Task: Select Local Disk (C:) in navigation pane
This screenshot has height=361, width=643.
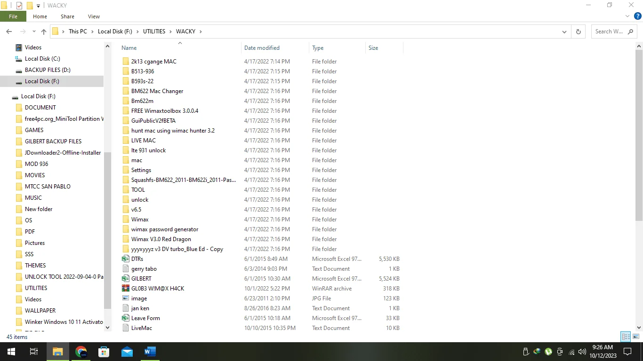Action: click(42, 59)
